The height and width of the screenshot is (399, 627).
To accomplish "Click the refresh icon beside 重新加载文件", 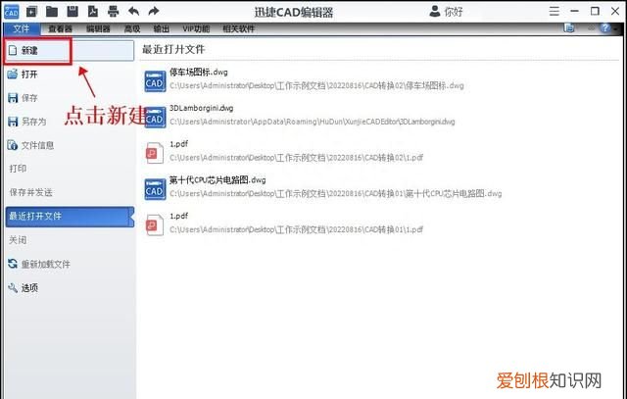I will (x=13, y=264).
